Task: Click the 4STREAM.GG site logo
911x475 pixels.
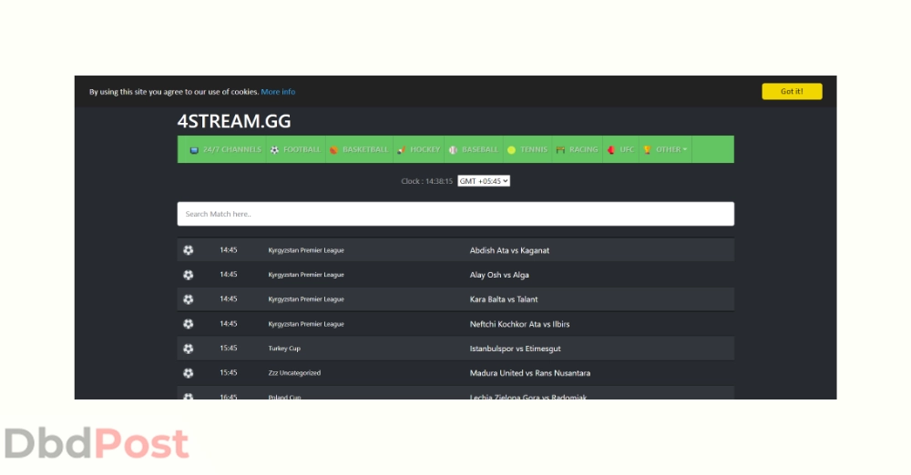Action: 234,121
